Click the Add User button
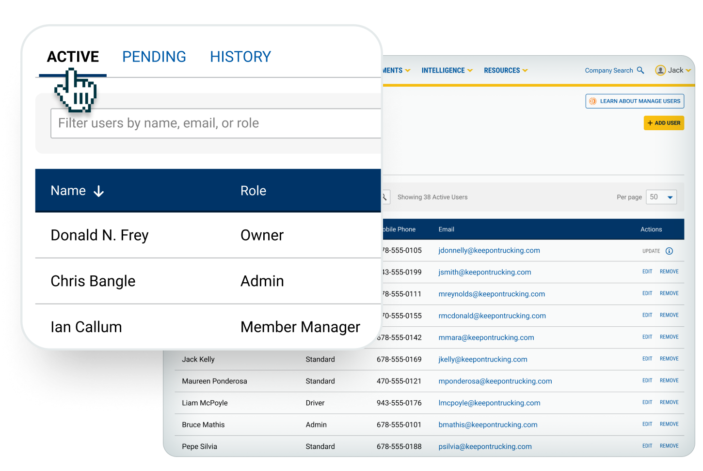 click(664, 123)
